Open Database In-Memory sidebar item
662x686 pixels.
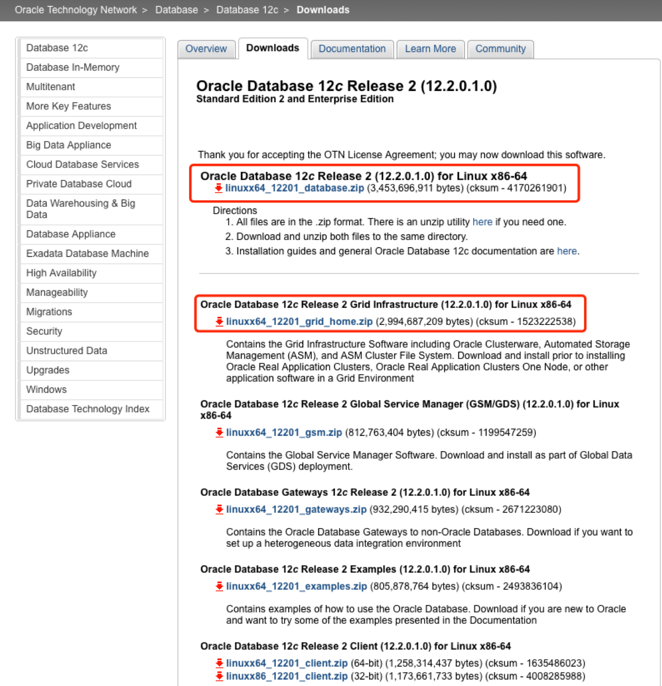[91, 67]
